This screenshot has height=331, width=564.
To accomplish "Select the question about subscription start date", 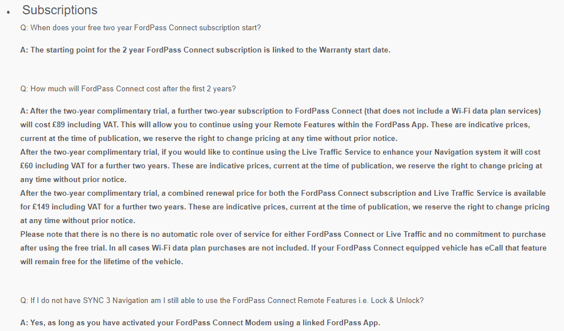I will click(140, 28).
